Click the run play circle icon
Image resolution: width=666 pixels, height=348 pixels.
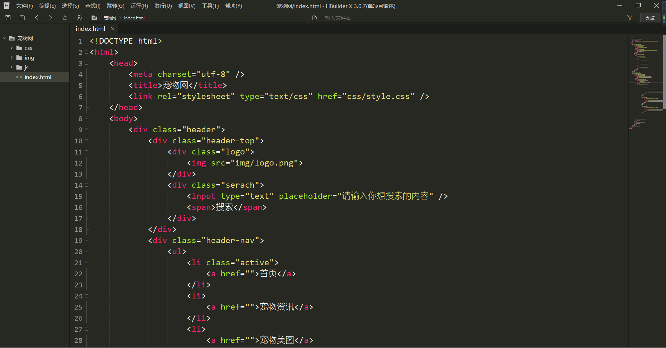pyautogui.click(x=79, y=18)
